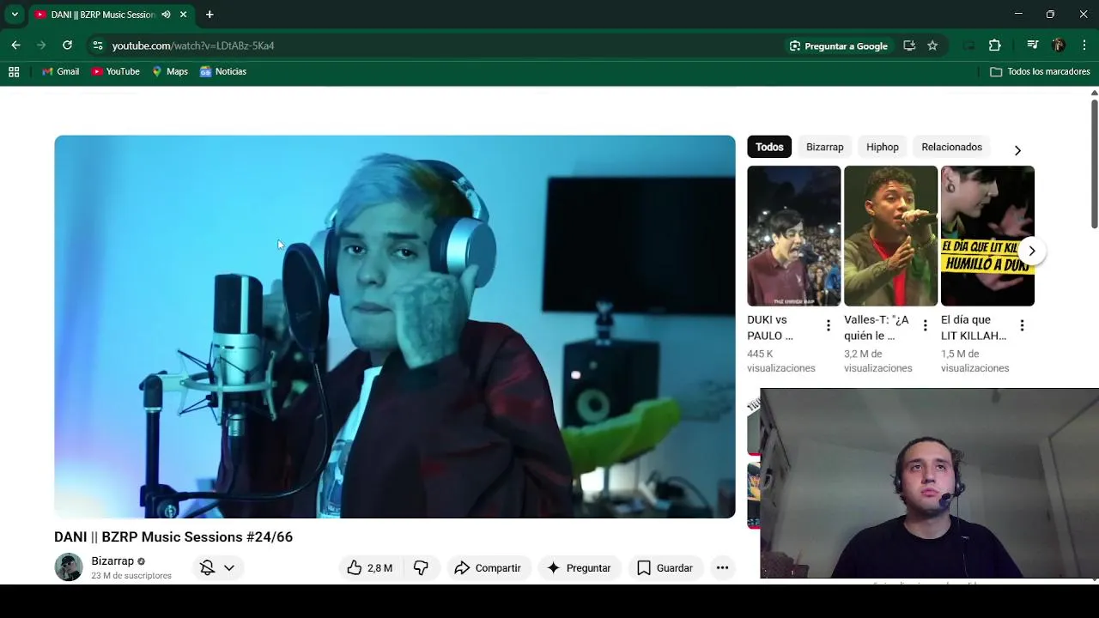Screen dimensions: 1099x618
Task: Click the page vertical scrollbar
Action: point(1094,163)
